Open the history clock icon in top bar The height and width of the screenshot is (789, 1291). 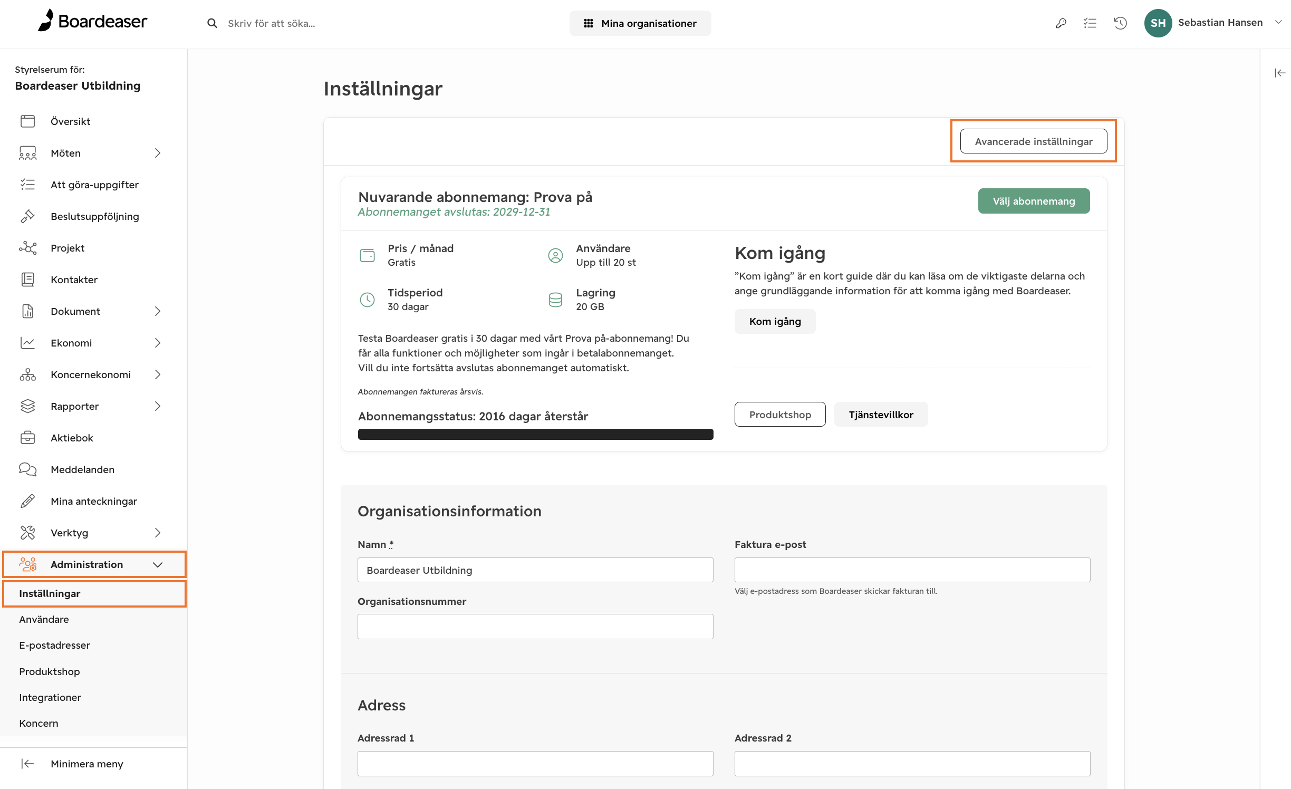coord(1120,23)
